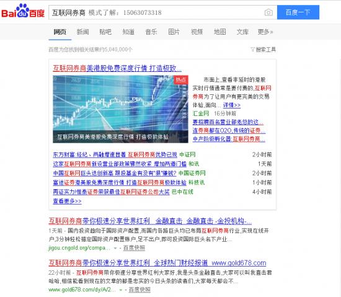The image size is (341, 297).
Task: Open the 东方财富 经纪、两融增速显著 link
Action: coord(115,154)
